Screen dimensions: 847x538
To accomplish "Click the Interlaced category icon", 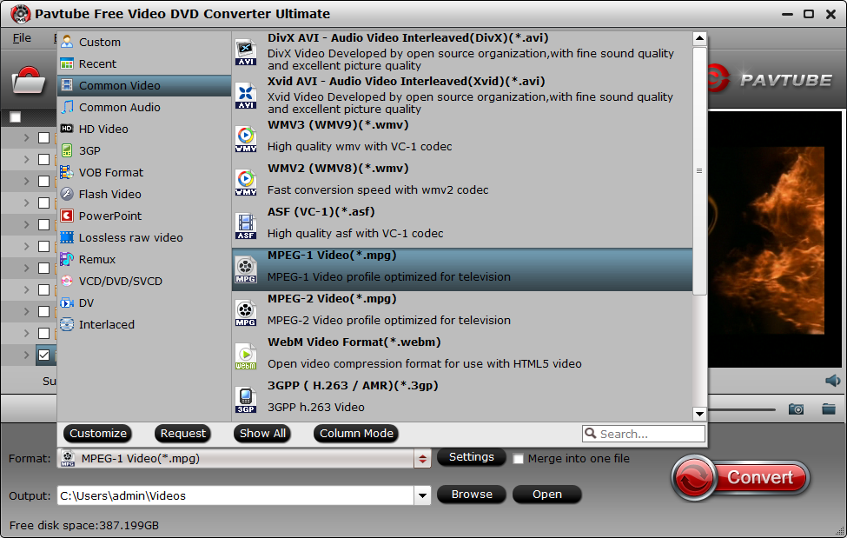I will [67, 324].
